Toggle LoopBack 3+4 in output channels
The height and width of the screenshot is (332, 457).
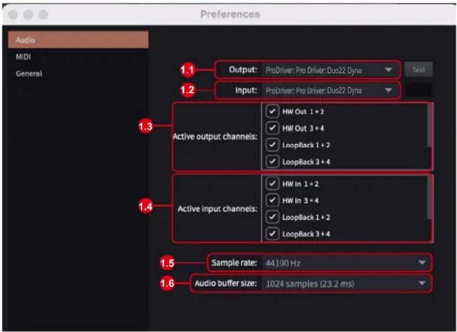click(272, 161)
